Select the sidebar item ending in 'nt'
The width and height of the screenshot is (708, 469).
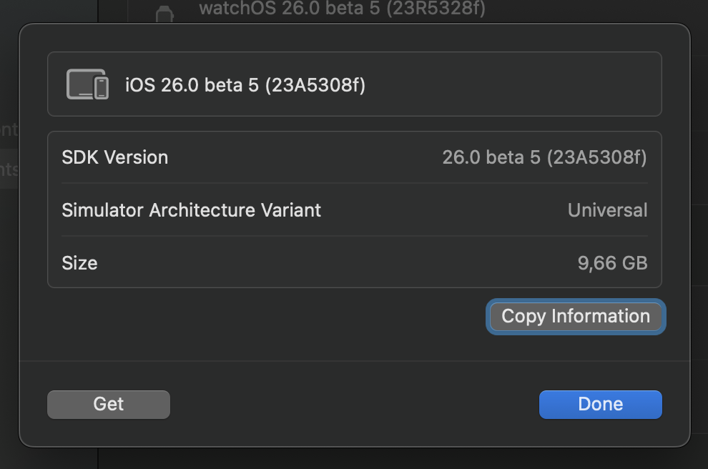[9, 129]
